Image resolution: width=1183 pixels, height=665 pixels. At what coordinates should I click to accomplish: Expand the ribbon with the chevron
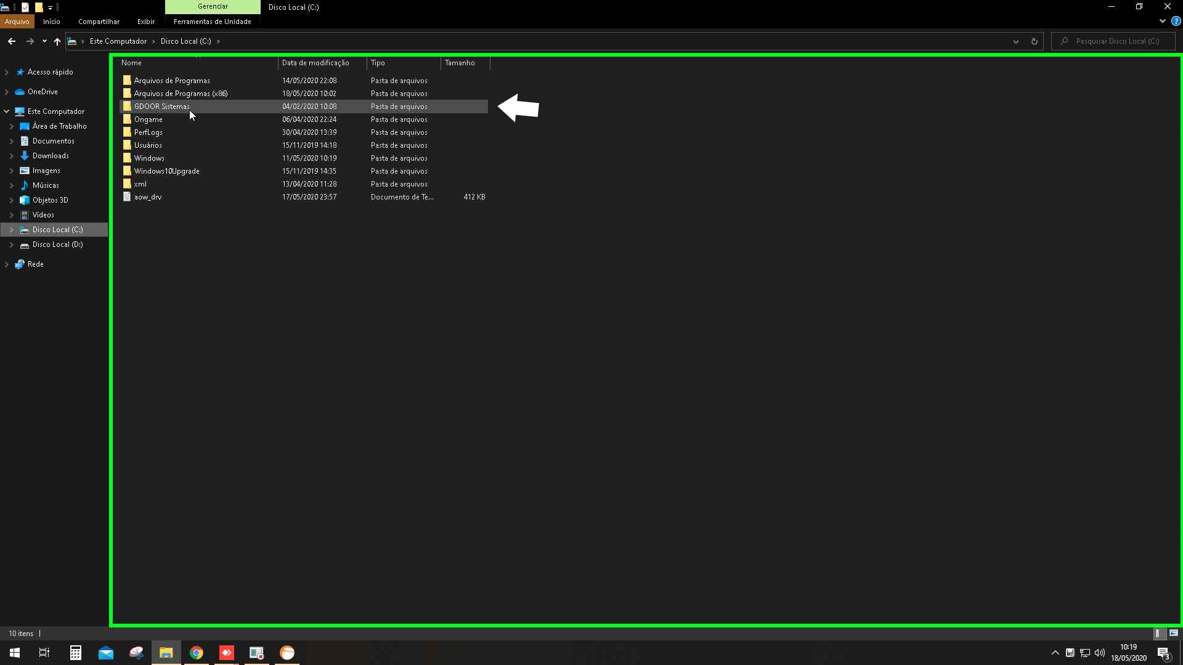point(1162,21)
